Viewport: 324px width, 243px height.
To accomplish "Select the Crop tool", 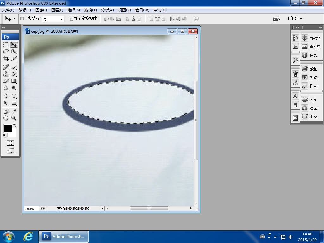I will [x=6, y=59].
